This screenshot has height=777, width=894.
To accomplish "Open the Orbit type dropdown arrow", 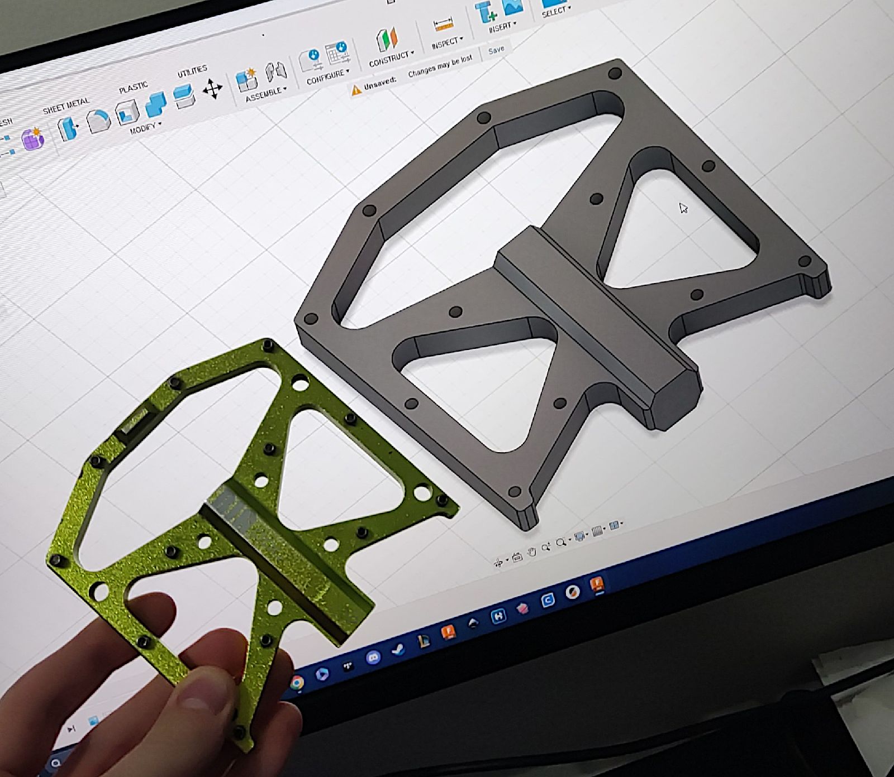I will 507,560.
